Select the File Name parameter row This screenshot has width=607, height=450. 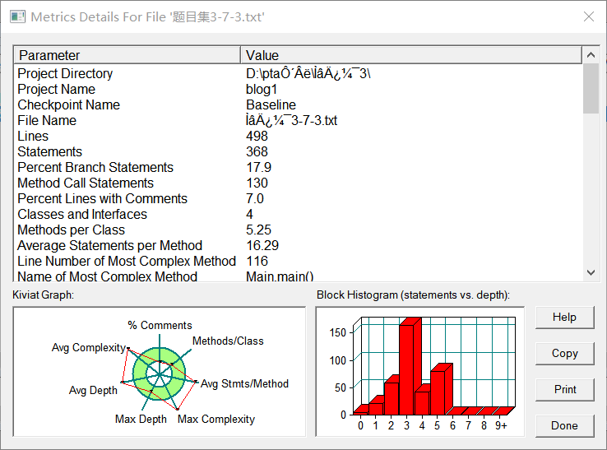[x=298, y=120]
